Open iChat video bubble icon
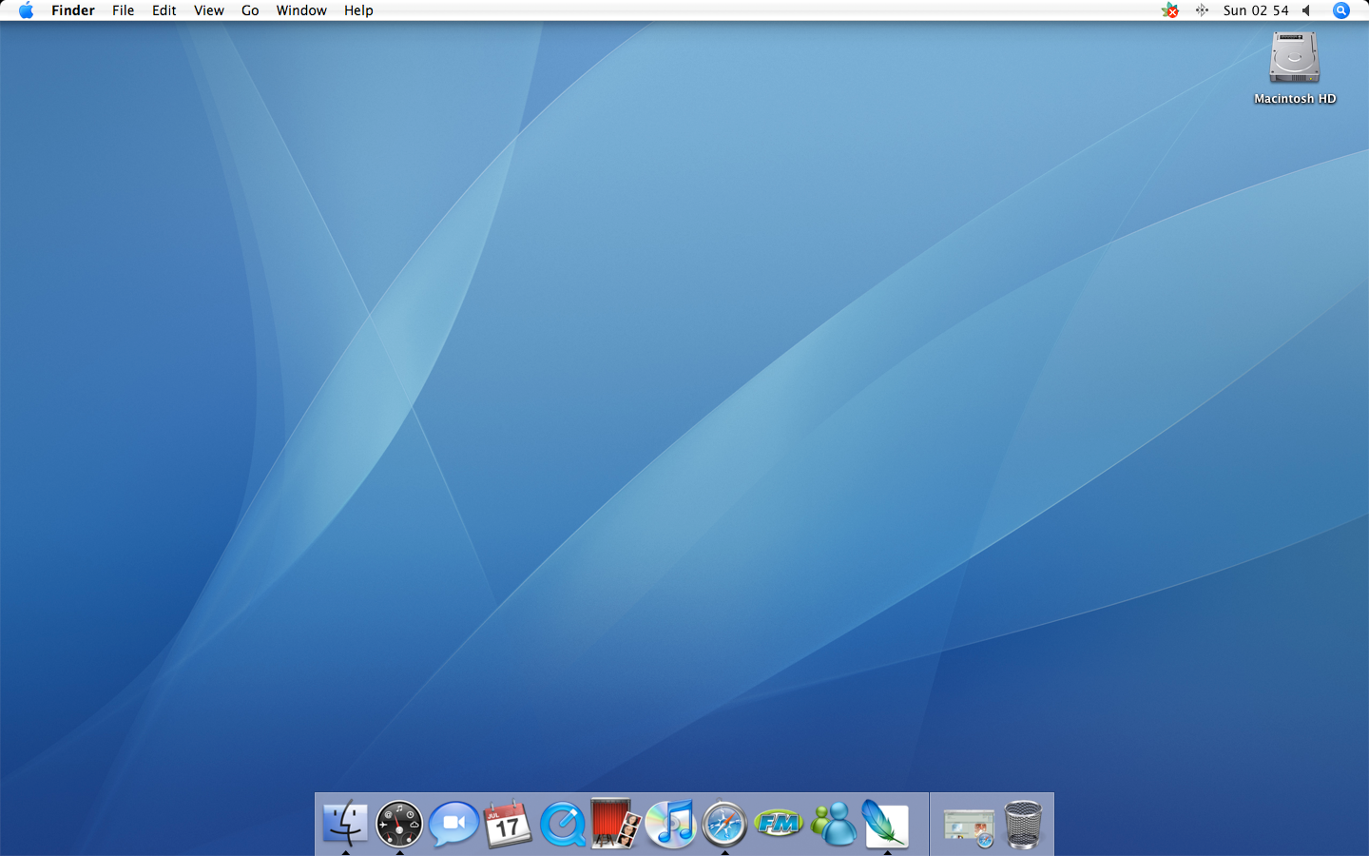 (453, 824)
